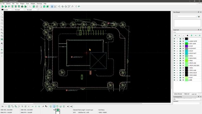Toggle lock on C-PROP-LINE layer
Screen dimensions: 202x114
177,63
